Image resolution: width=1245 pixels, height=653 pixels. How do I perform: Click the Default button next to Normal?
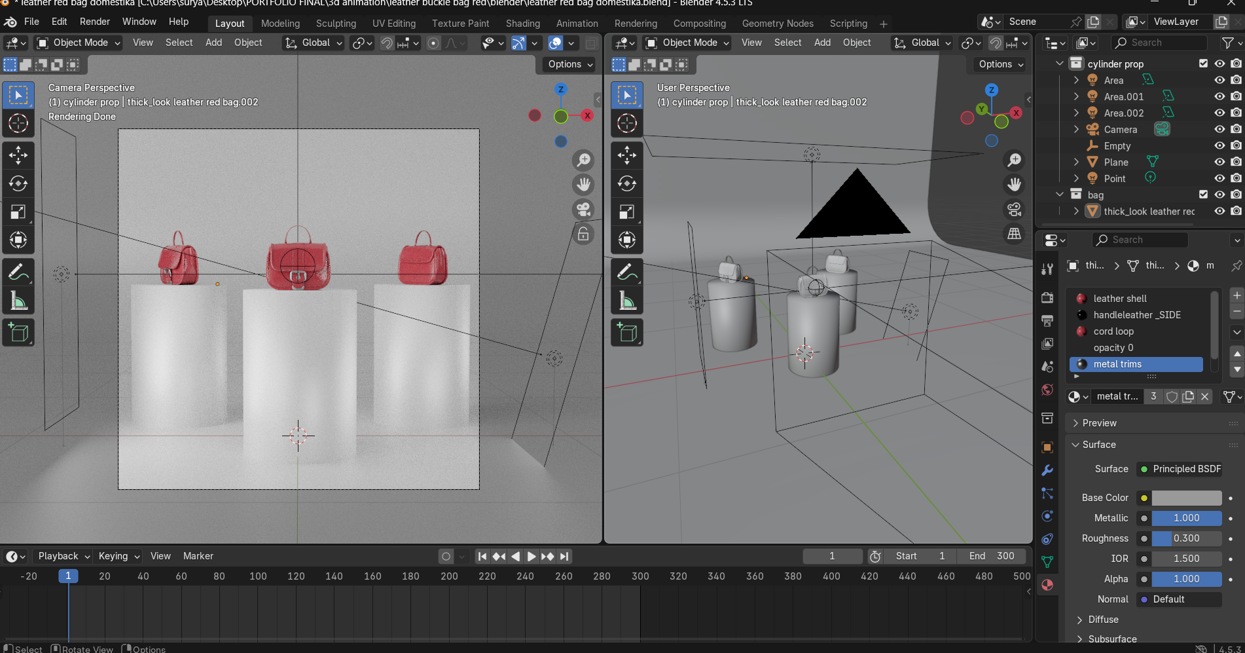point(1178,599)
